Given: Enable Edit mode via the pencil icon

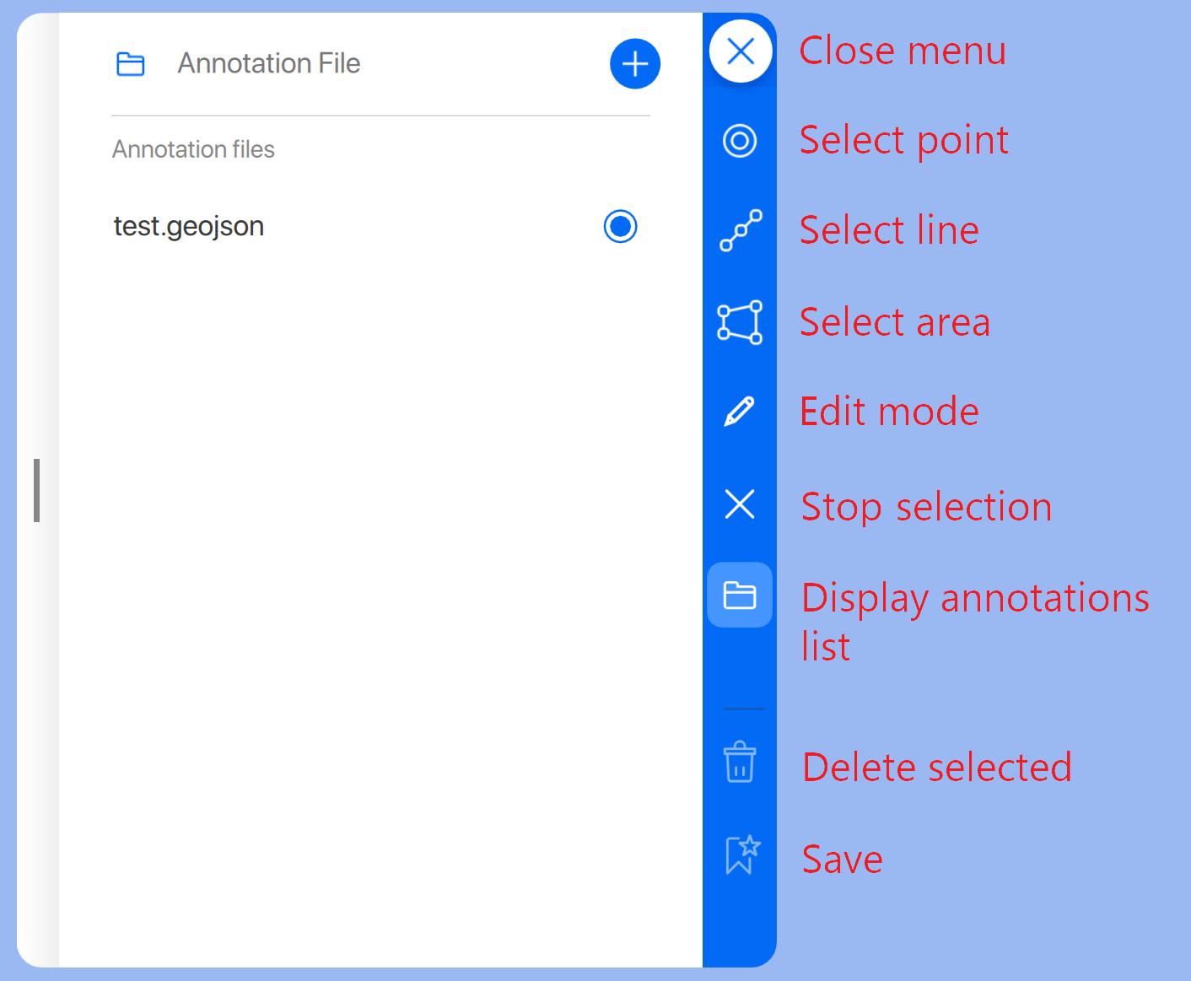Looking at the screenshot, I should pyautogui.click(x=740, y=412).
